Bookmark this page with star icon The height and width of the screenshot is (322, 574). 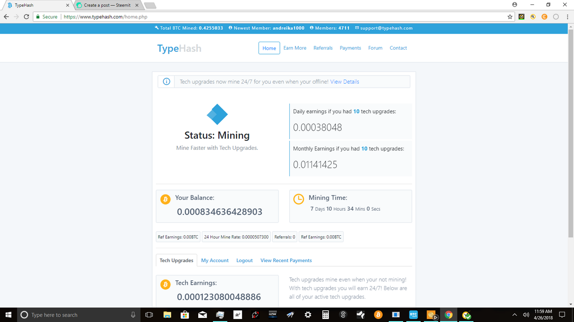point(510,17)
